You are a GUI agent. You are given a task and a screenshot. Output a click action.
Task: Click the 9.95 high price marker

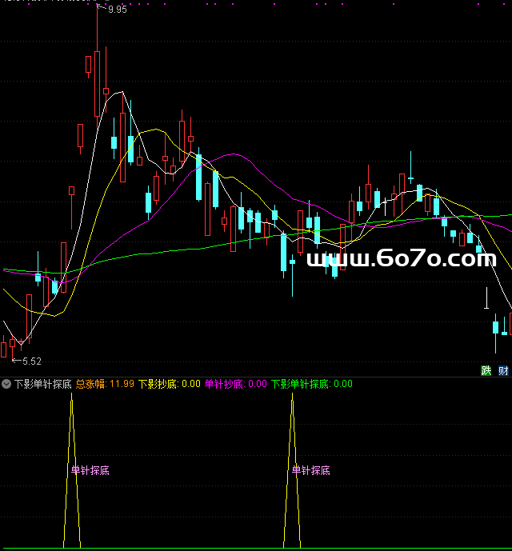[117, 10]
